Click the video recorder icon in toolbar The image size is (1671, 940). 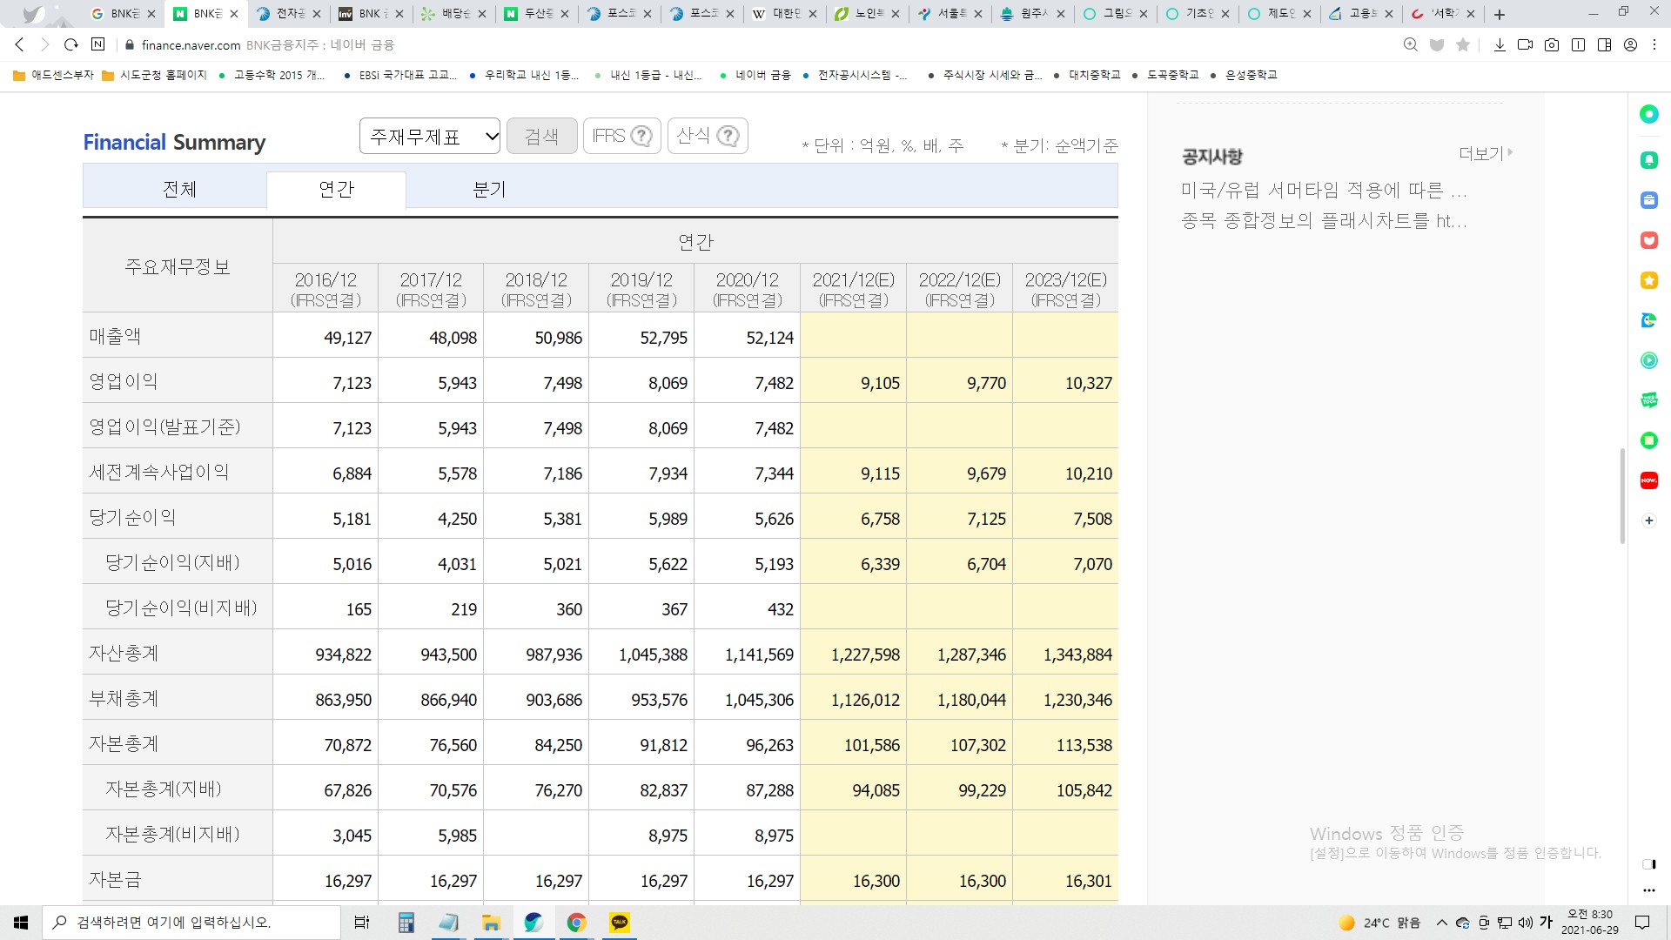tap(1525, 44)
